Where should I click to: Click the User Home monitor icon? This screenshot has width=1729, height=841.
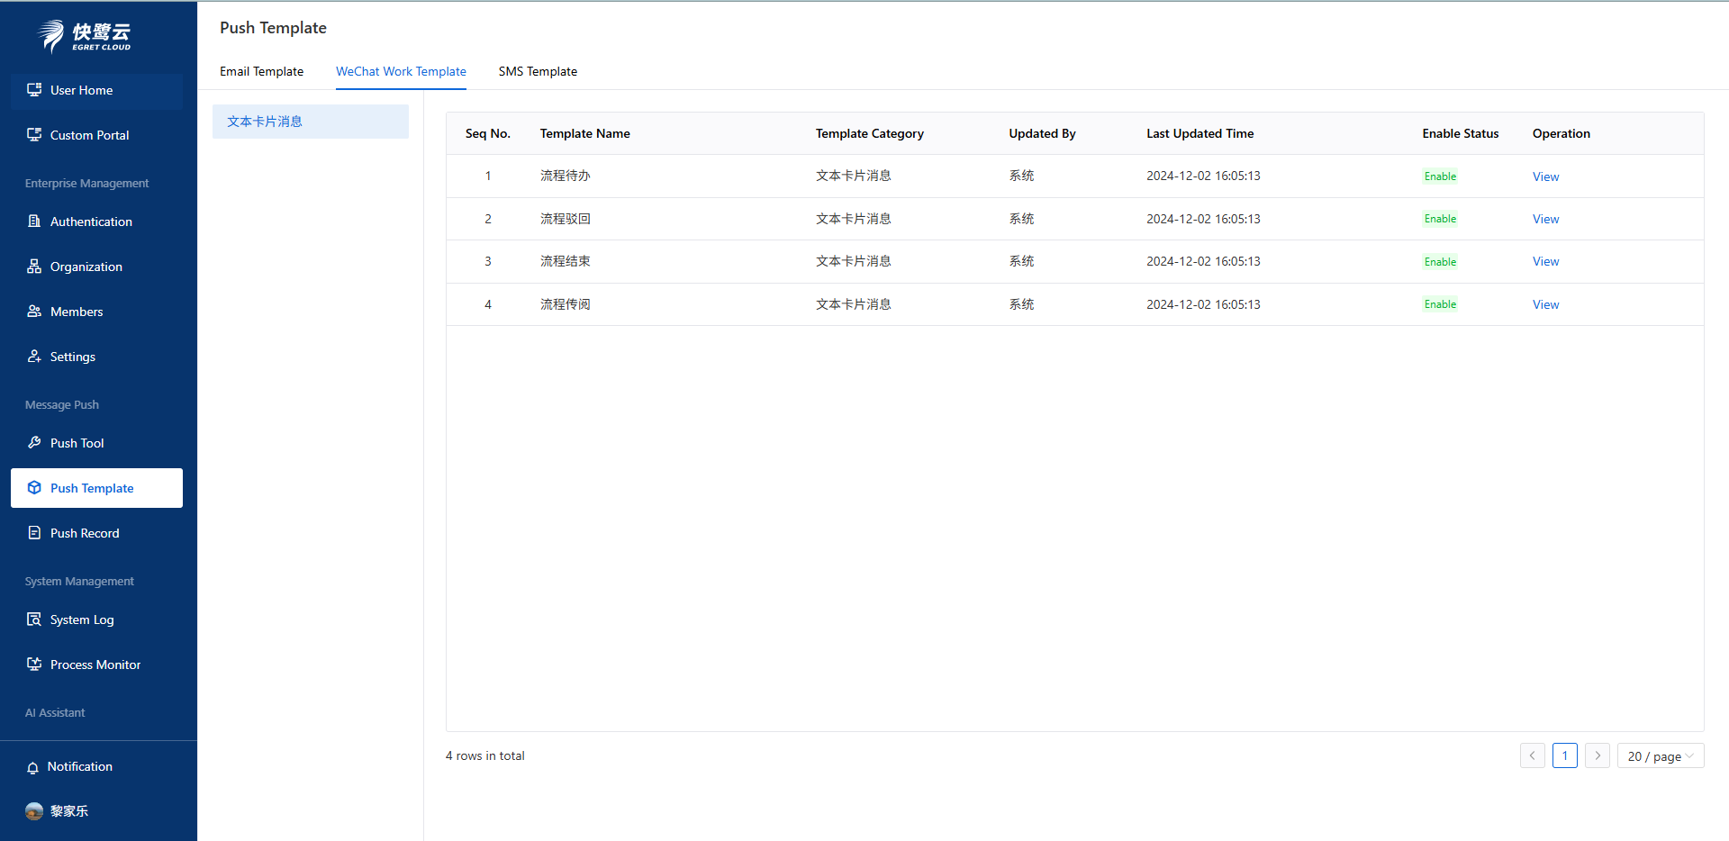click(x=34, y=90)
